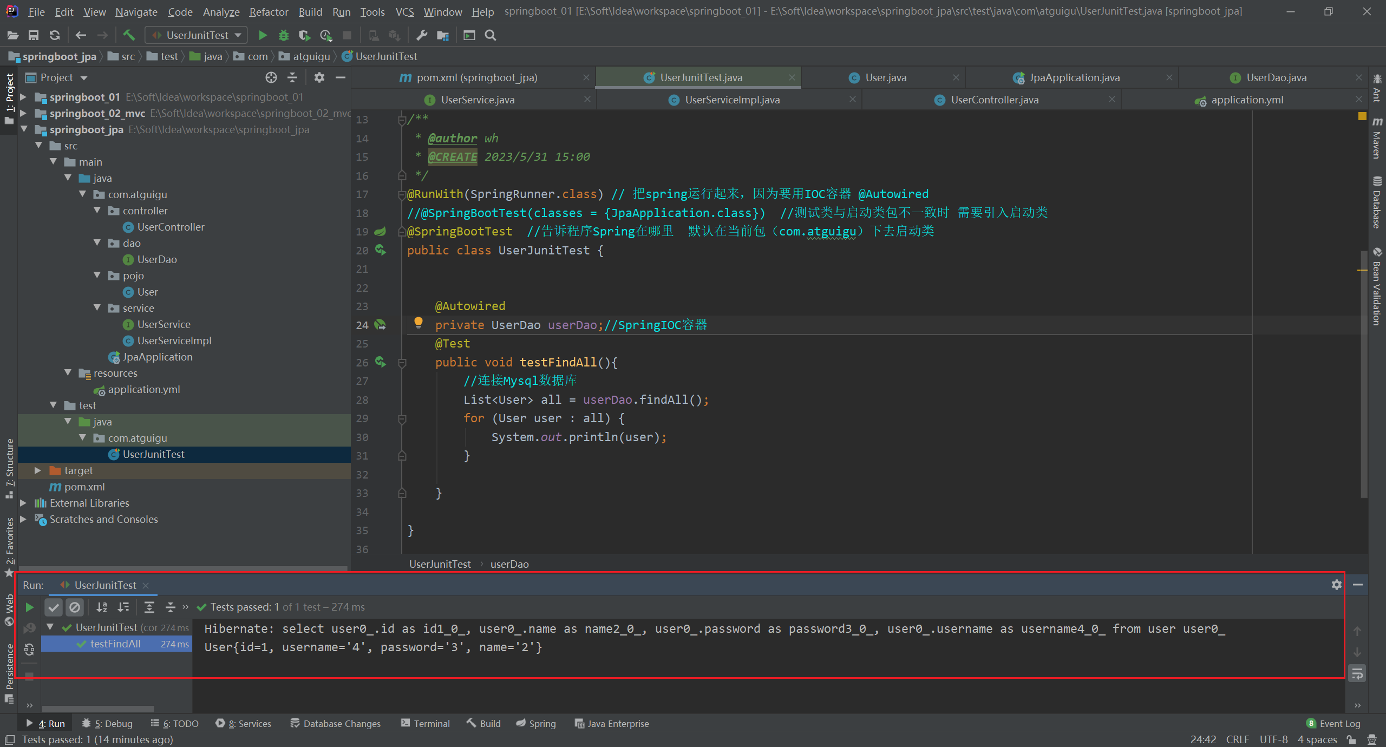
Task: Click locate/scroll from source target icon
Action: [x=271, y=77]
